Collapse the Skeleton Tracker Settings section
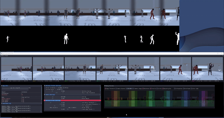Viewport: 224px width, 118px height. tap(45, 86)
